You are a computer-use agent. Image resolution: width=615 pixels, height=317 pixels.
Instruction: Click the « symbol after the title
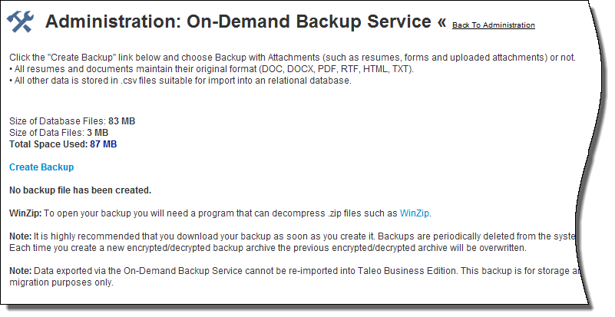441,22
